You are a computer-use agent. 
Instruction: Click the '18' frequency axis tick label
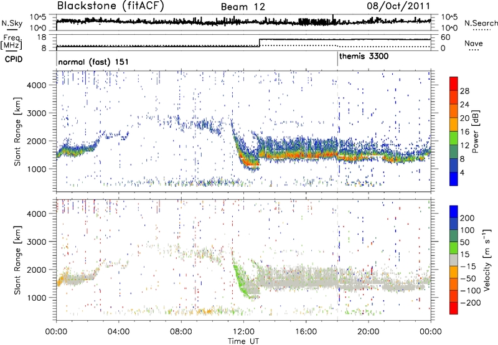click(x=42, y=37)
